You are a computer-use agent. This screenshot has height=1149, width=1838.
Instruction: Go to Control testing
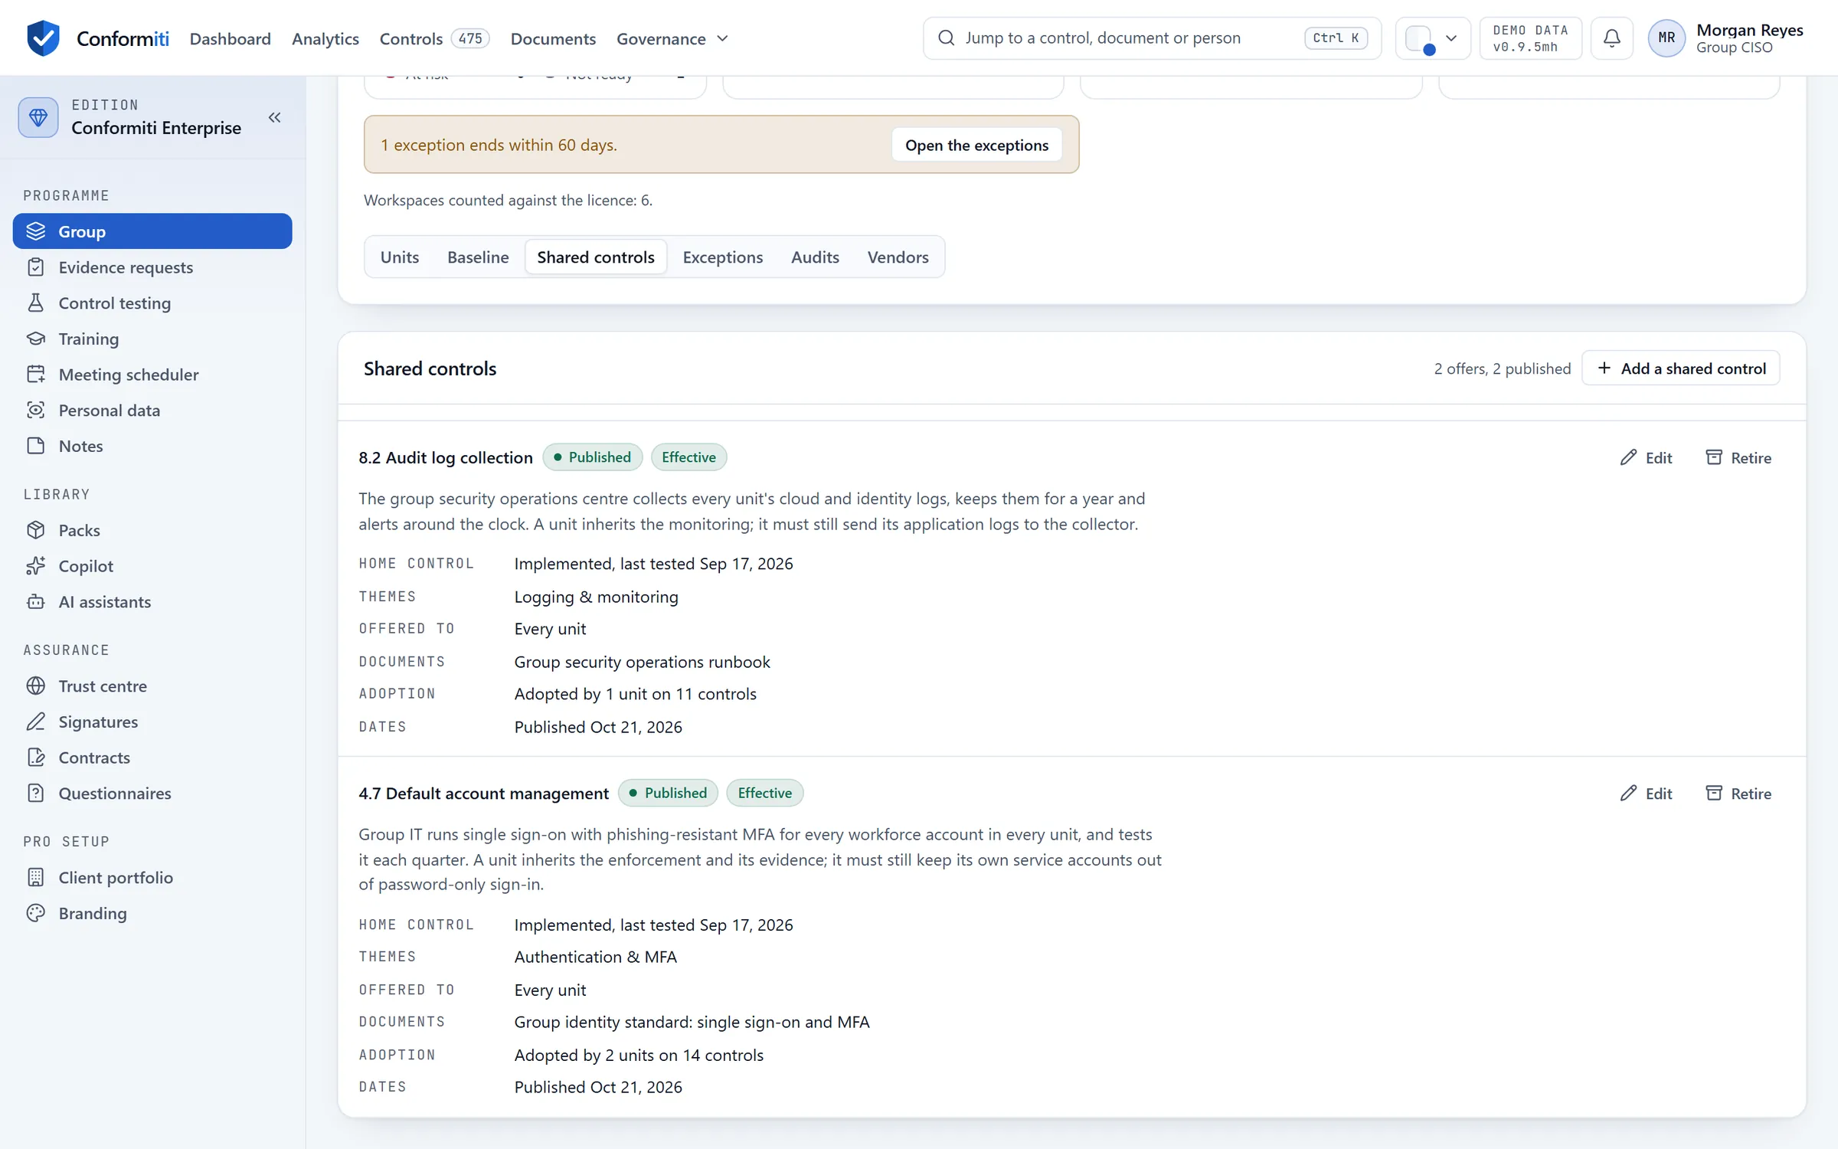[152, 303]
